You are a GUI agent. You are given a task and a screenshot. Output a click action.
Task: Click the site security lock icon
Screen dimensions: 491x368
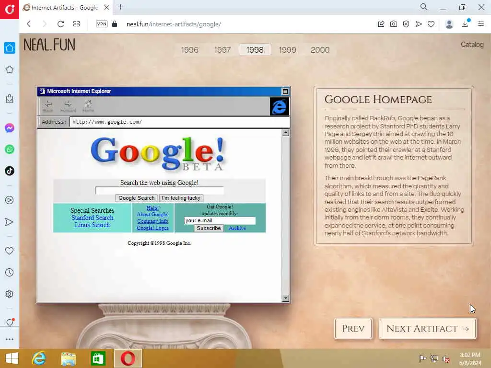tap(115, 24)
